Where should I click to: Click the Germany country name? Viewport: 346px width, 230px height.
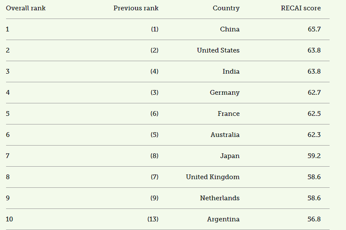click(225, 93)
